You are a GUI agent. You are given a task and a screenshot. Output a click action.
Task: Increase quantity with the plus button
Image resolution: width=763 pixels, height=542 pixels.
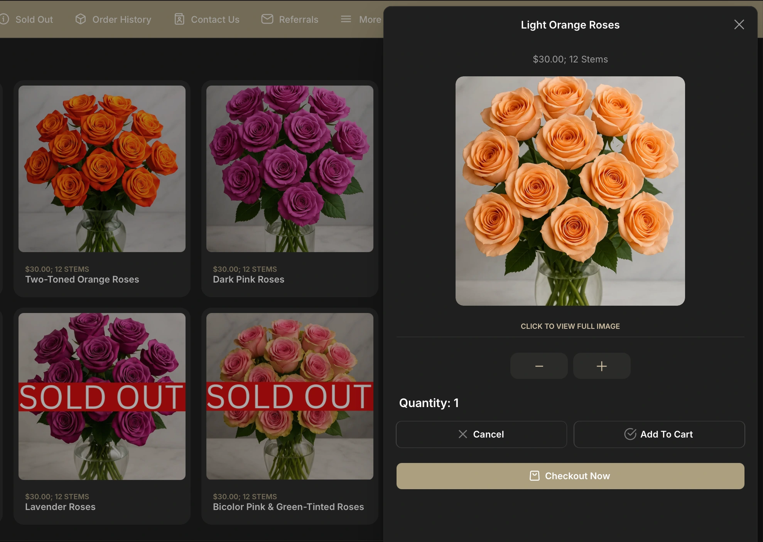click(601, 366)
